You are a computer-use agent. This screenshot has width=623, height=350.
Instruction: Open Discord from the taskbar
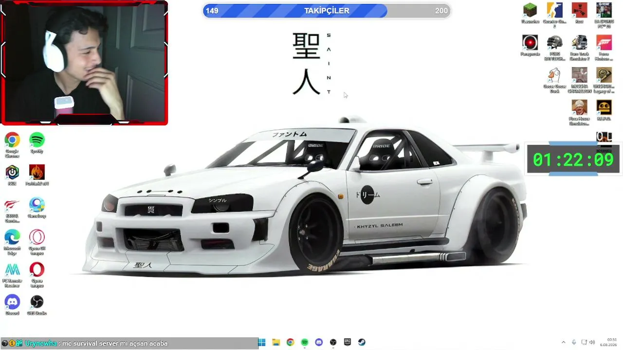point(319,342)
